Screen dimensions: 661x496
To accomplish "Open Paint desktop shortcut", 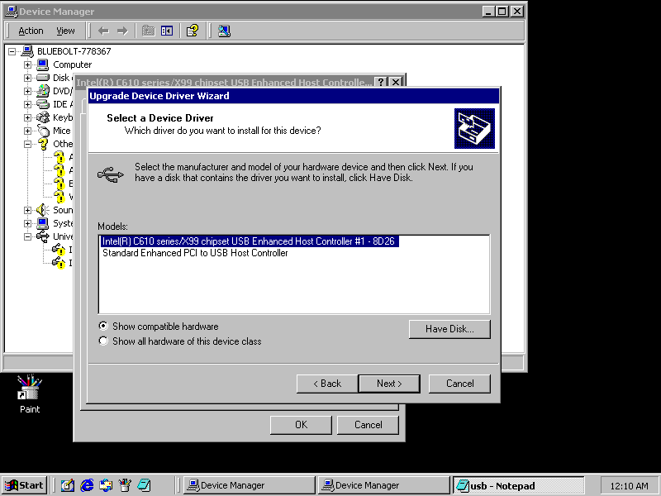I will click(29, 393).
